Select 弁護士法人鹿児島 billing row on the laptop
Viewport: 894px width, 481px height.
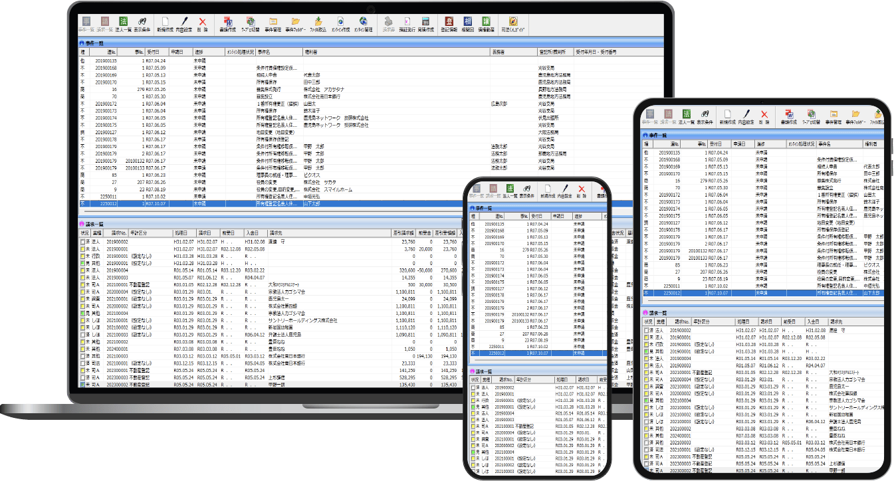pyautogui.click(x=273, y=335)
